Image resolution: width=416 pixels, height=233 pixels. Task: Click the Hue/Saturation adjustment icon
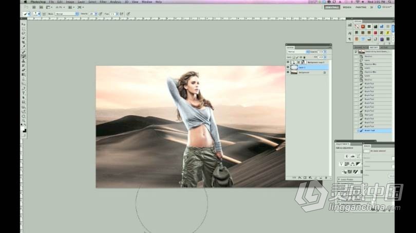pyautogui.click(x=347, y=164)
